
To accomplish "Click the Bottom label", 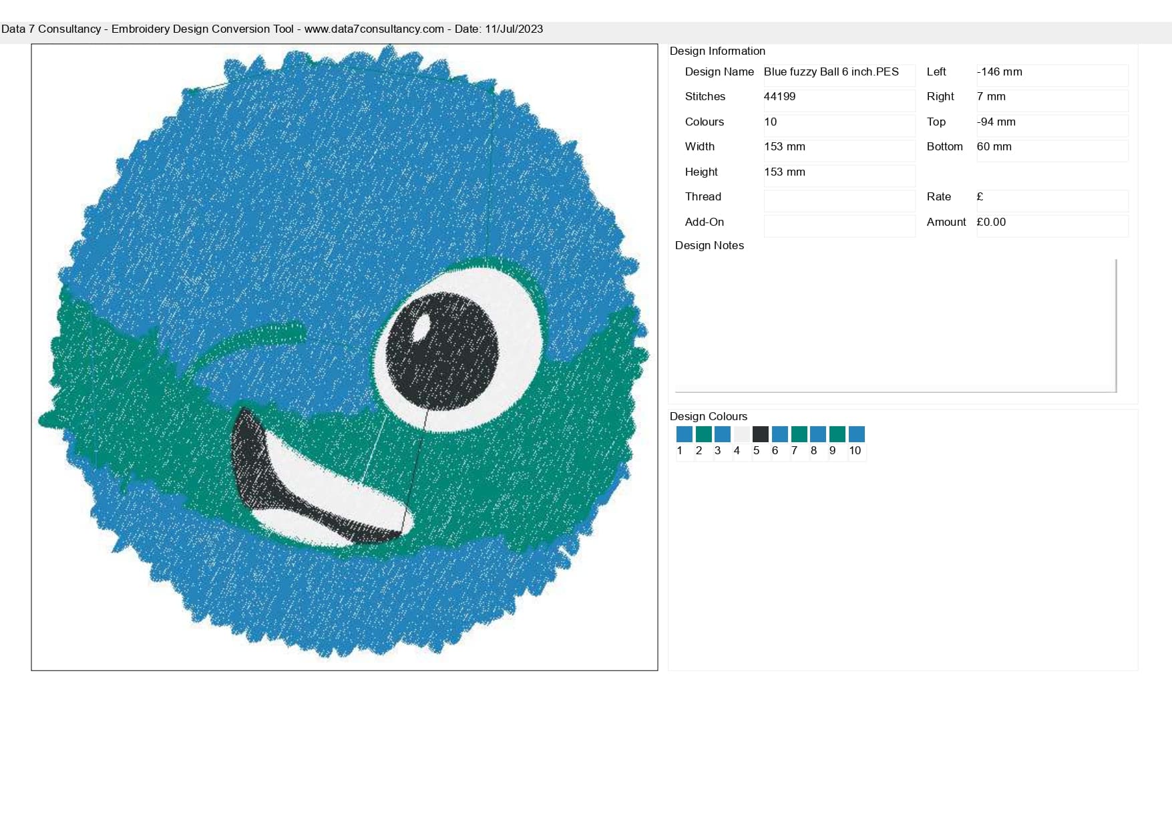I will [944, 146].
